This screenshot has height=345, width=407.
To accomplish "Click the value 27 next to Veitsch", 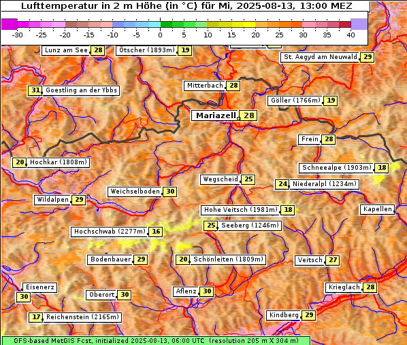I will tap(333, 260).
